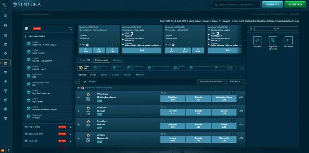The height and width of the screenshot is (153, 309).
Task: Click the Slotuna logo
Action: click(x=27, y=5)
